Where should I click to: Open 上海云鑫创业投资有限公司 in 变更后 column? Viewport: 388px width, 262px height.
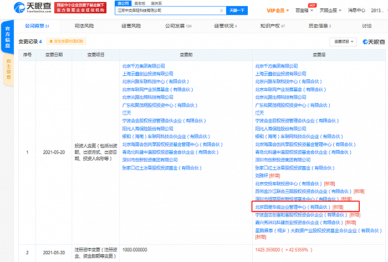pos(280,74)
